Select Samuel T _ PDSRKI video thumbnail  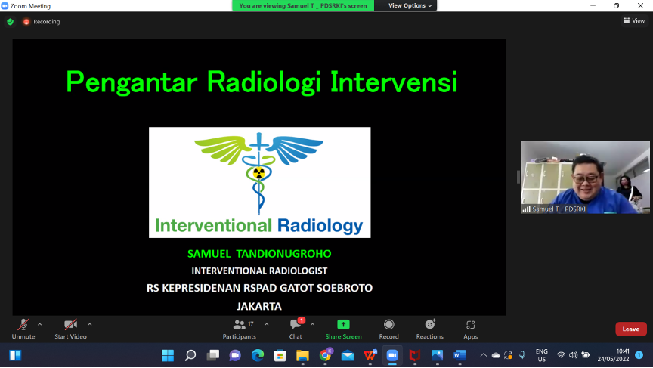pyautogui.click(x=585, y=178)
